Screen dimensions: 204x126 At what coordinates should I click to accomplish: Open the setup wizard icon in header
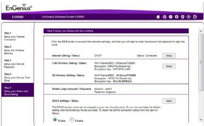(x=164, y=17)
